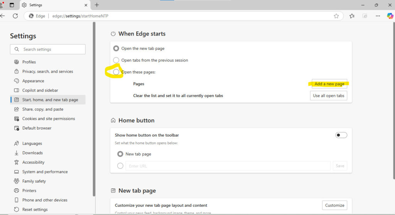The image size is (395, 215).
Task: Click the When Edge starts heading
Action: click(x=142, y=34)
